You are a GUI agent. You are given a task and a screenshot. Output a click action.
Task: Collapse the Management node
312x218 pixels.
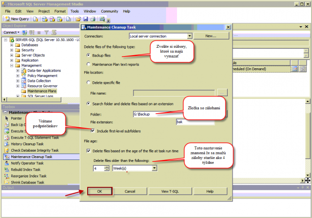(12, 65)
